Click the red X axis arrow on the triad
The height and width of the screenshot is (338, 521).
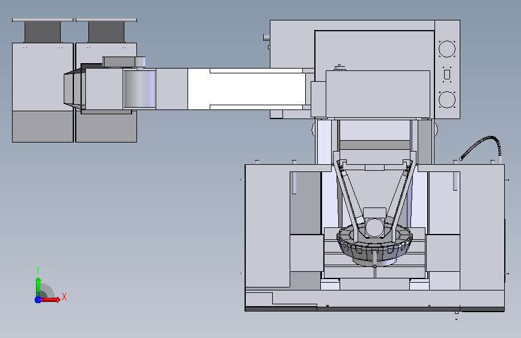click(x=50, y=300)
